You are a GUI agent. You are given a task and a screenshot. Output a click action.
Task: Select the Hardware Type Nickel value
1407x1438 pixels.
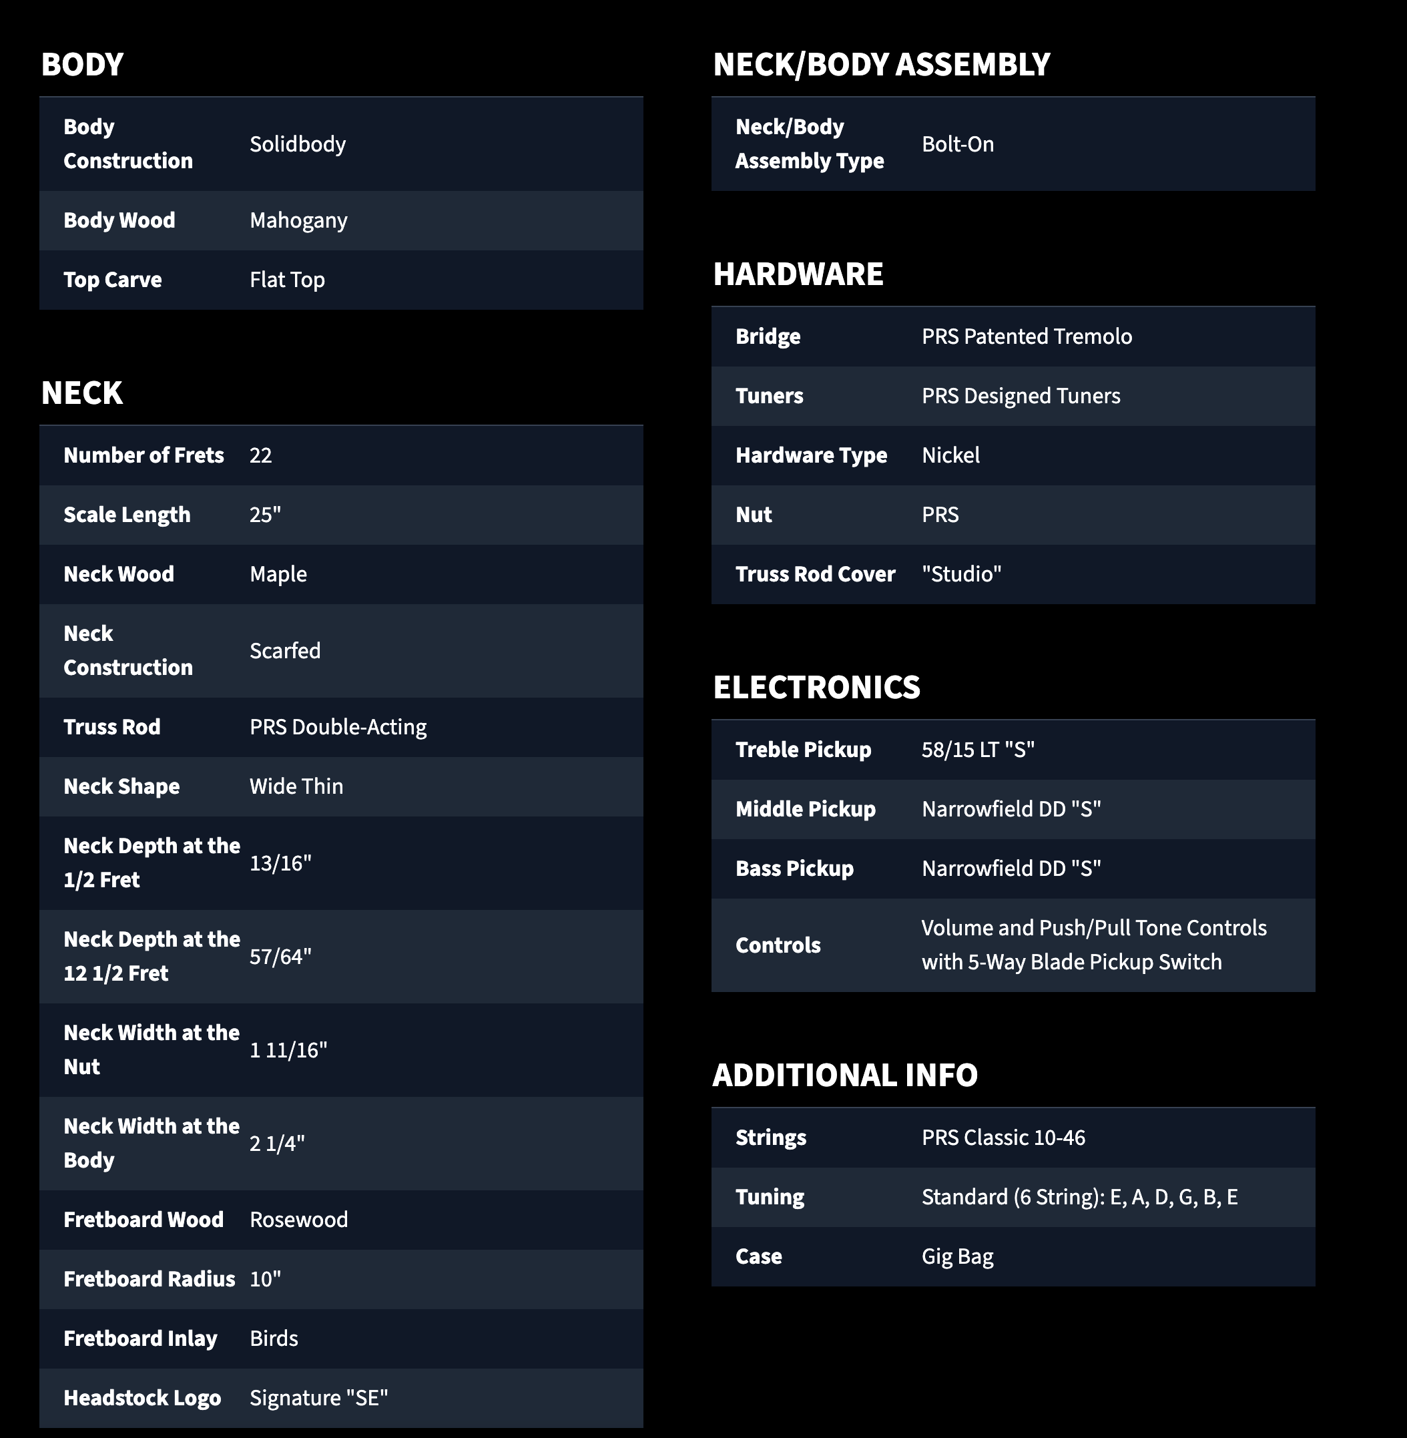pos(951,455)
